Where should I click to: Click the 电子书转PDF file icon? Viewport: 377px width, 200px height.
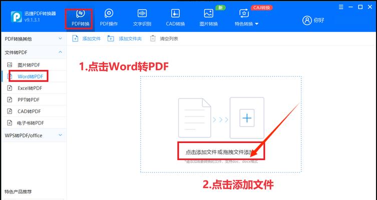[10, 123]
